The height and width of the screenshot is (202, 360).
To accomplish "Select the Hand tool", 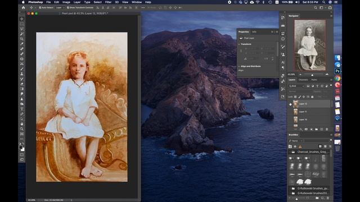I will click(x=22, y=124).
